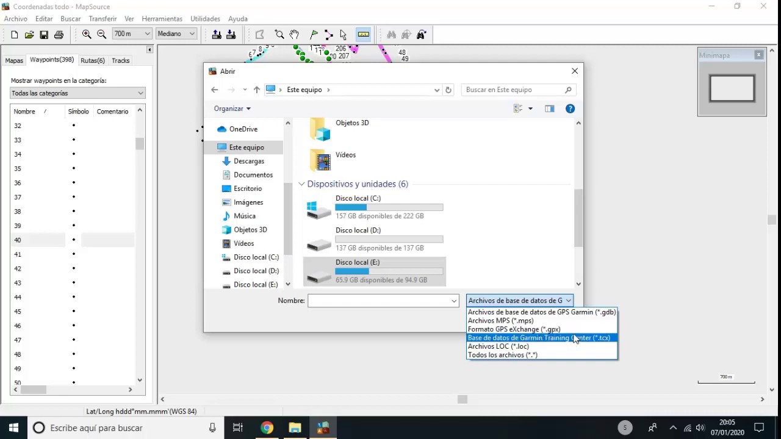Click the Zoom In magnifier icon
This screenshot has height=439, width=781.
point(87,35)
